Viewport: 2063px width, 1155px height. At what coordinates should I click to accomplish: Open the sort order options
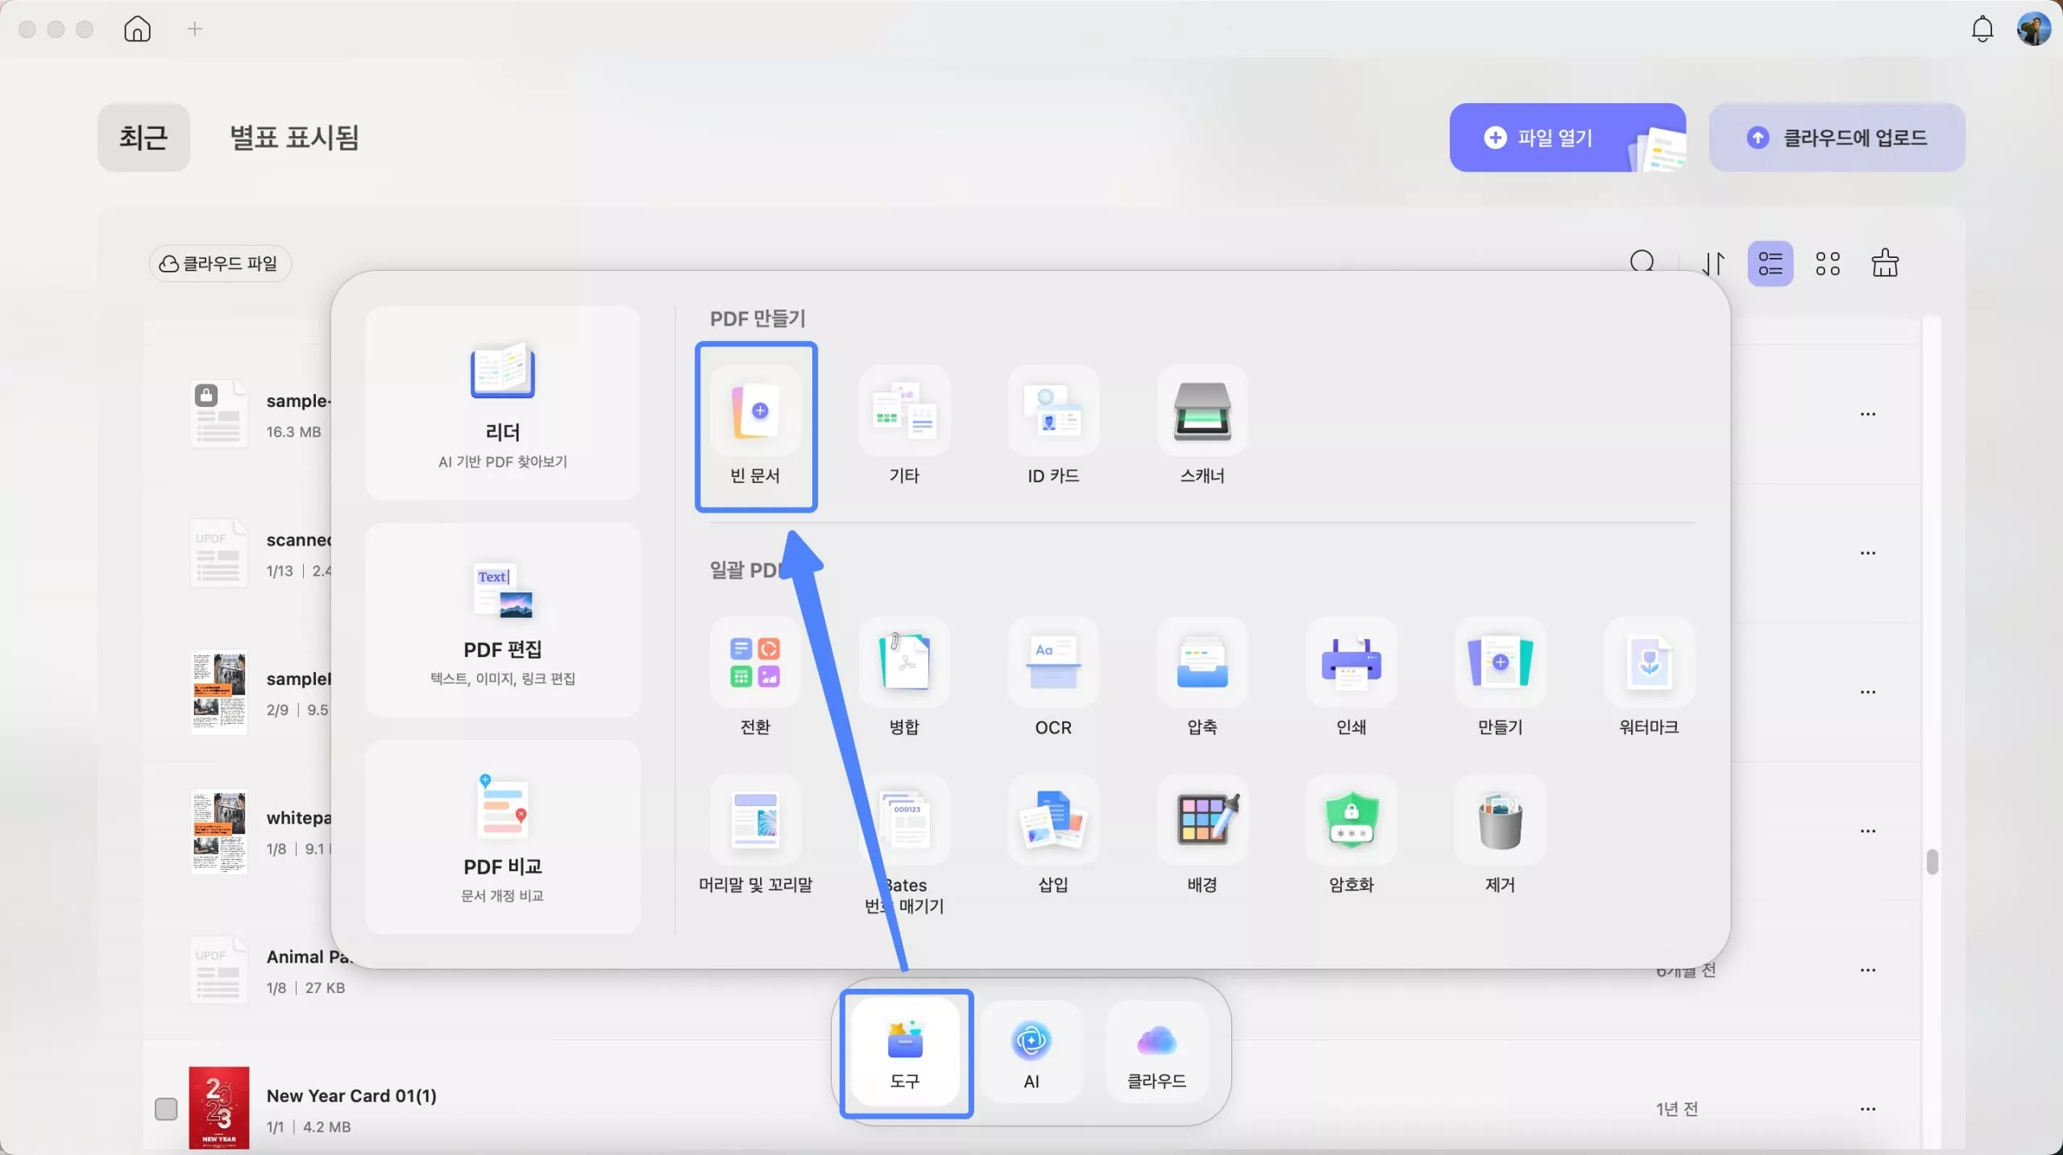point(1714,264)
